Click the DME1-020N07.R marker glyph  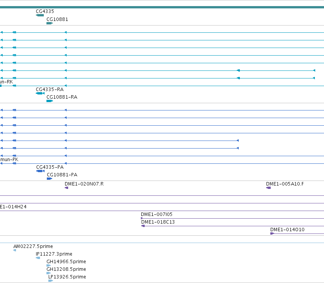pyautogui.click(x=66, y=188)
